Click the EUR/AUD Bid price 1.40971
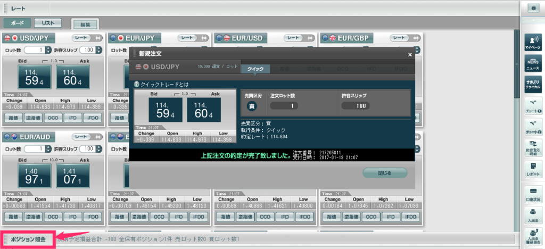545x249 pixels. 34,176
